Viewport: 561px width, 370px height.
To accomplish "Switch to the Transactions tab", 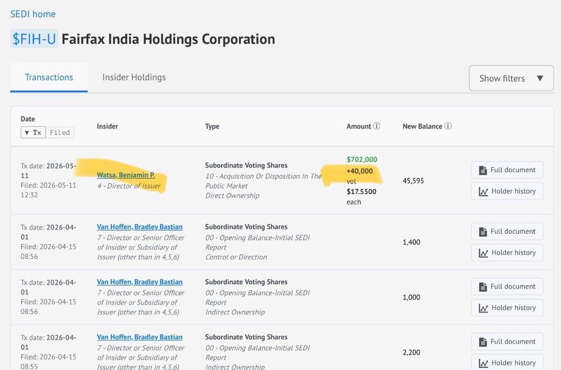I will coord(49,77).
